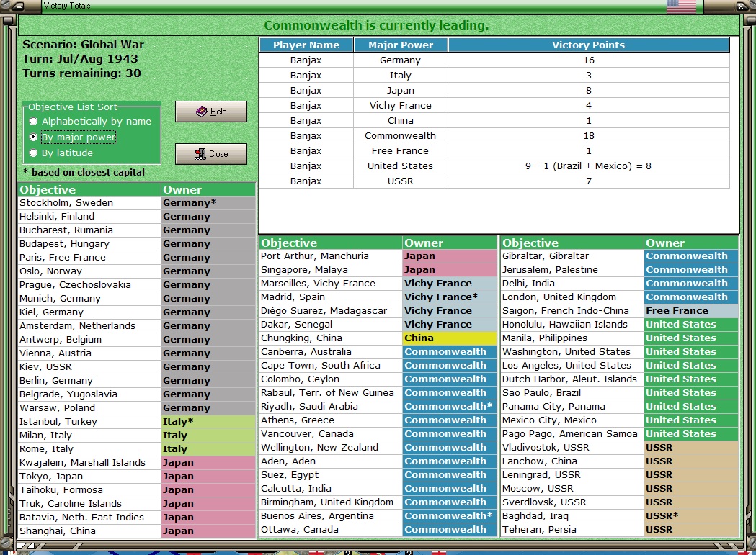
Task: Click Kwajalein, Marshall Islands objective
Action: (x=89, y=462)
